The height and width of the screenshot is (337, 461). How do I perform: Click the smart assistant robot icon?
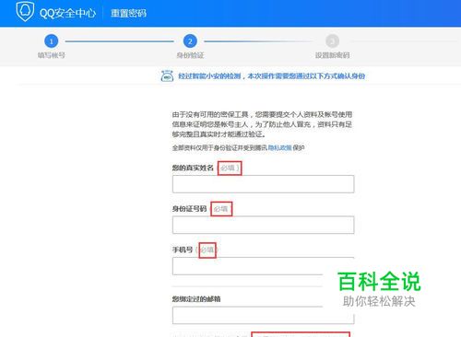(x=167, y=76)
